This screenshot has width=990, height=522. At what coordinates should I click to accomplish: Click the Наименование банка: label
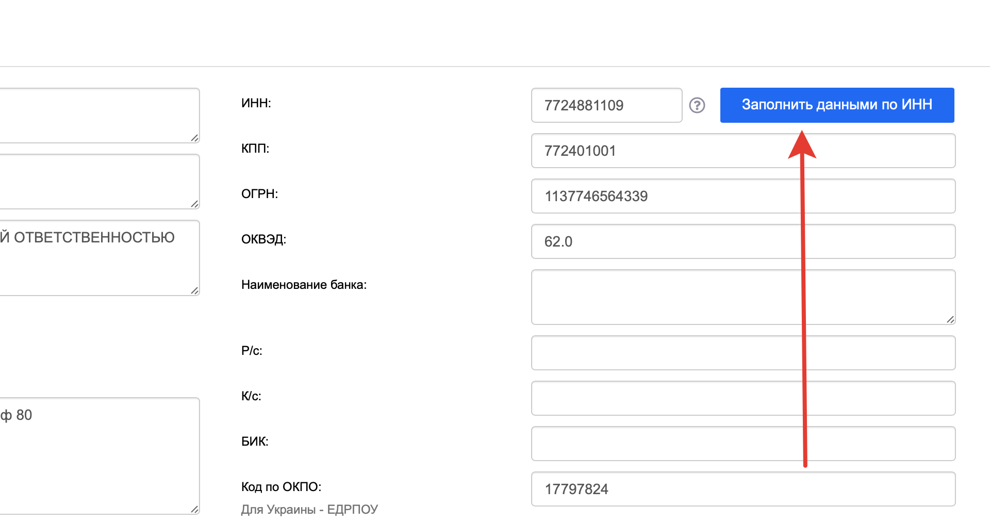pos(304,285)
